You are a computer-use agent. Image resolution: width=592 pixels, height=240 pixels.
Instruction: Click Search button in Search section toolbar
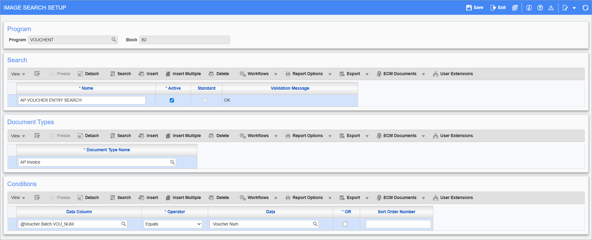coord(121,74)
